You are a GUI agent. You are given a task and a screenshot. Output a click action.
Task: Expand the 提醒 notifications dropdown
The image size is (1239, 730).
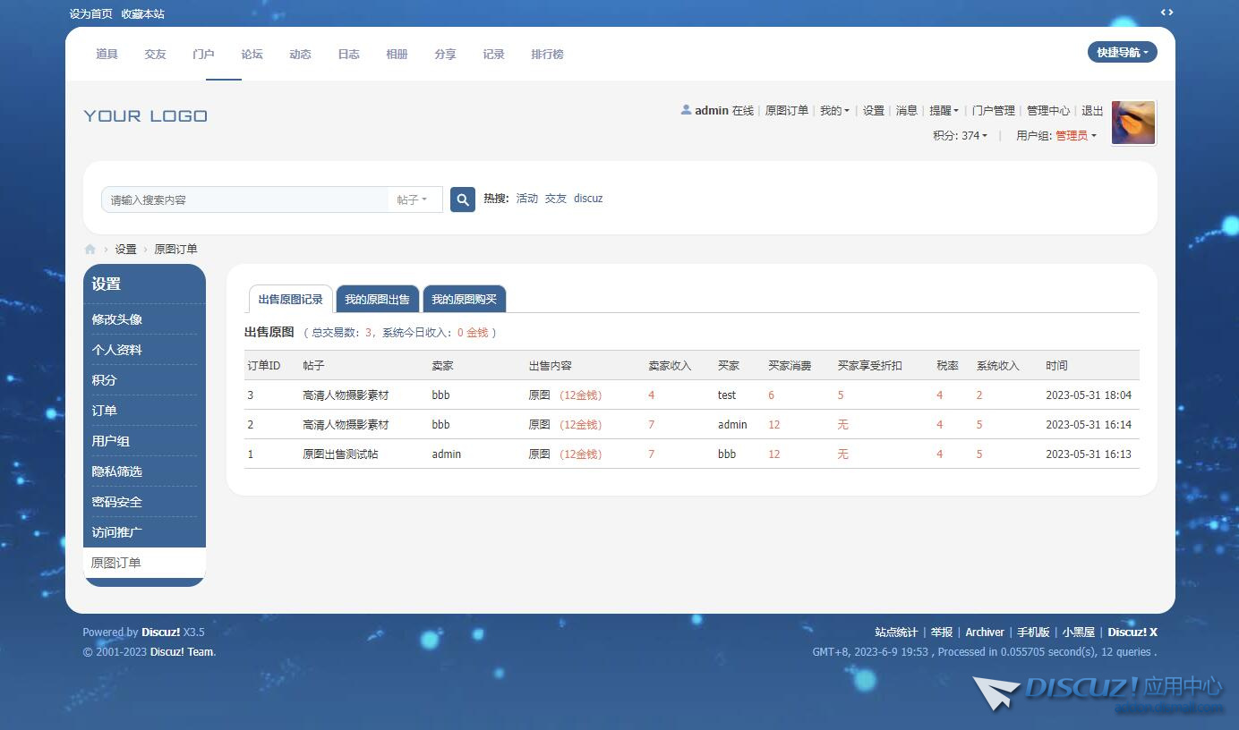[x=944, y=111]
